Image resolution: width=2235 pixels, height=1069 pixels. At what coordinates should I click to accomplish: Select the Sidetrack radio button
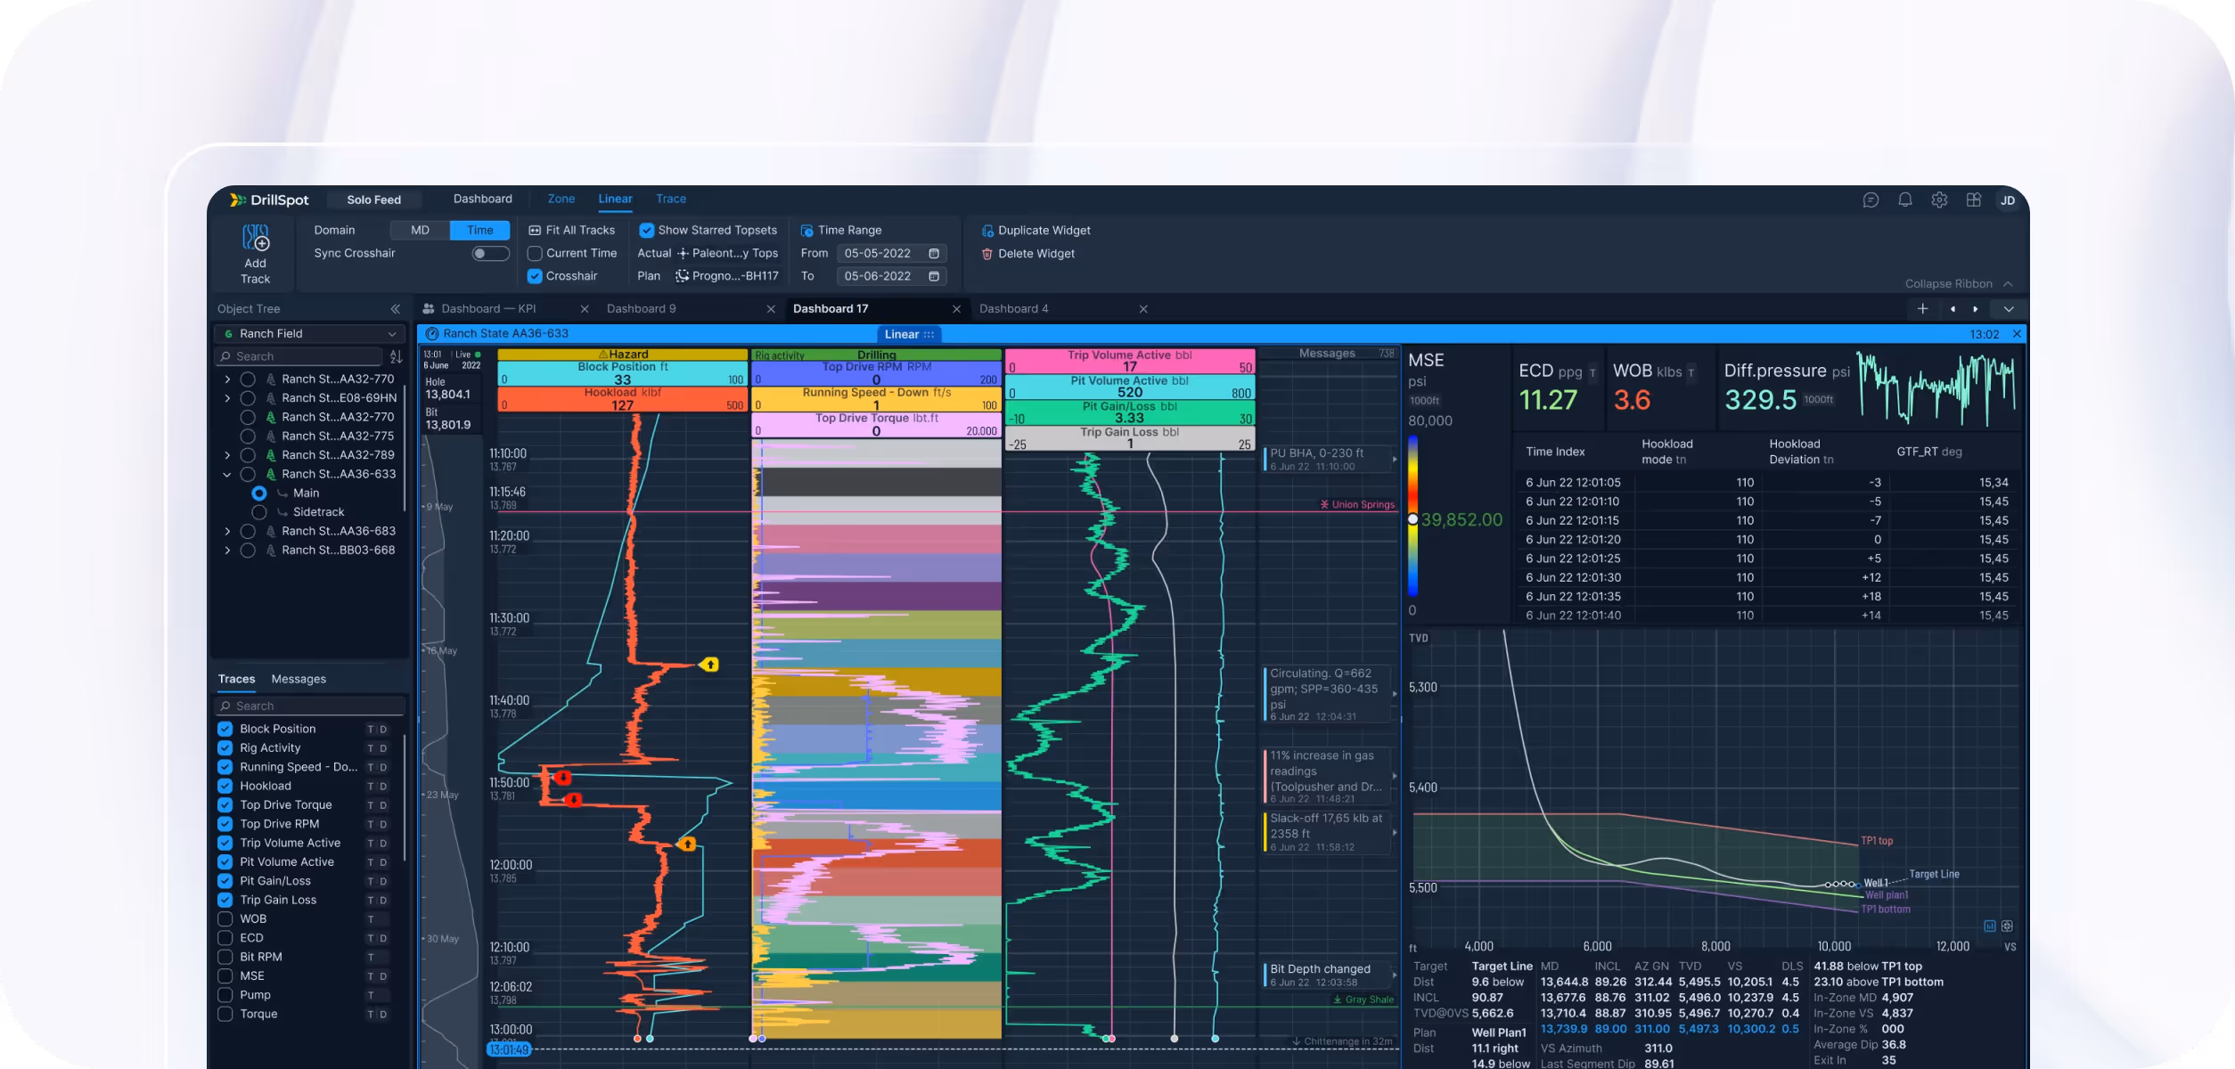tap(259, 512)
